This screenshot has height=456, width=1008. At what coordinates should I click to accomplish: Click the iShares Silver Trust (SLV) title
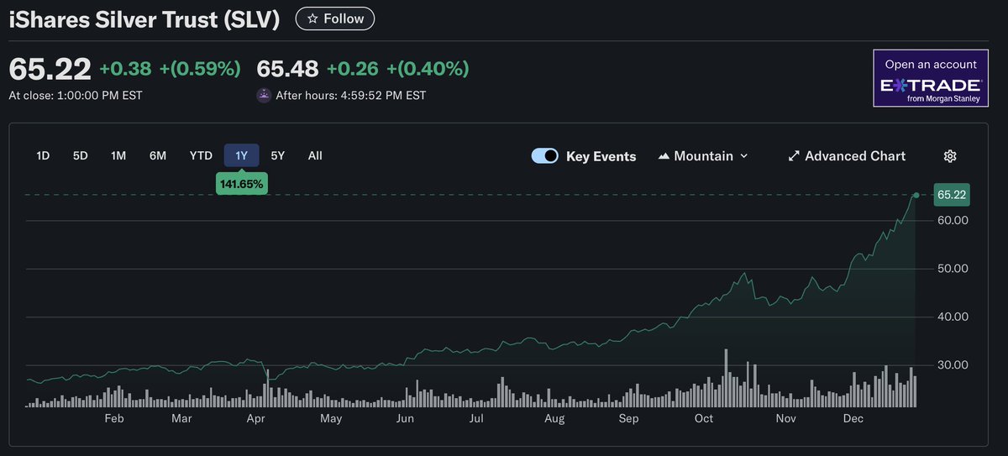[x=144, y=19]
